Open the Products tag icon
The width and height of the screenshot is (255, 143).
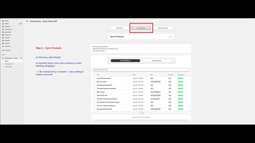click(3, 26)
